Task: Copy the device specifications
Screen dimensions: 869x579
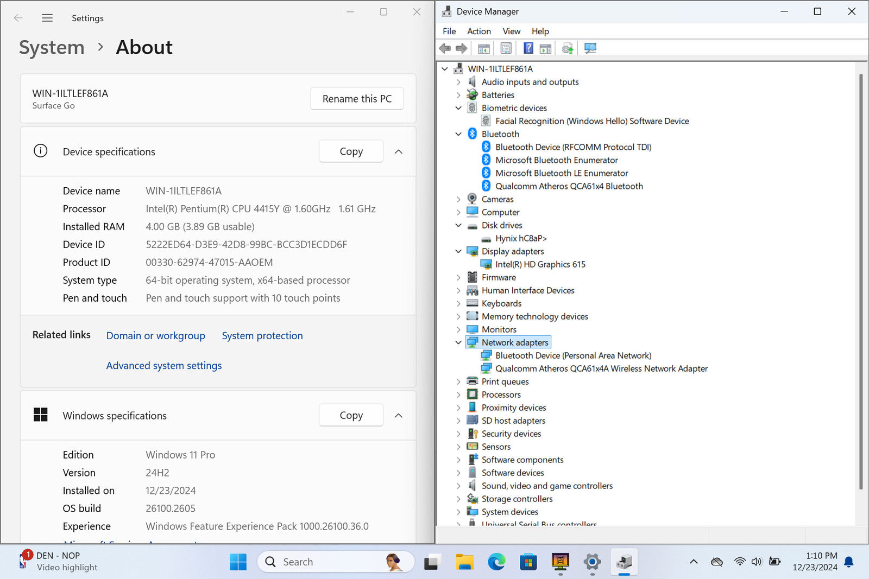Action: pos(351,151)
